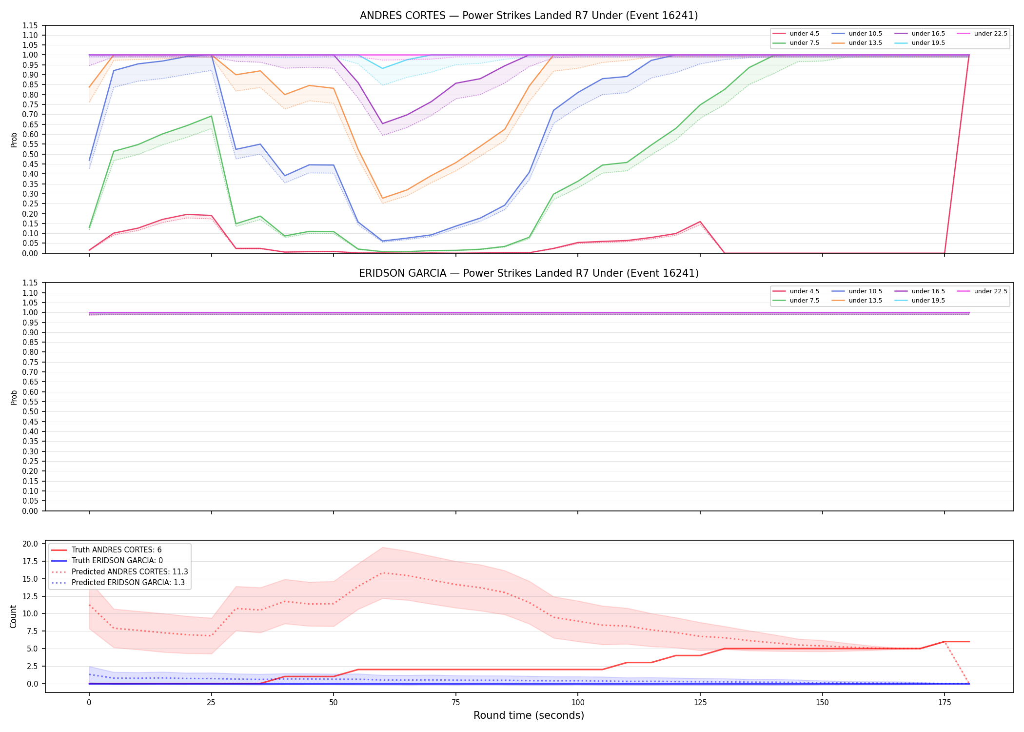
Task: Click the x-axis tick label '50'
Action: [333, 703]
